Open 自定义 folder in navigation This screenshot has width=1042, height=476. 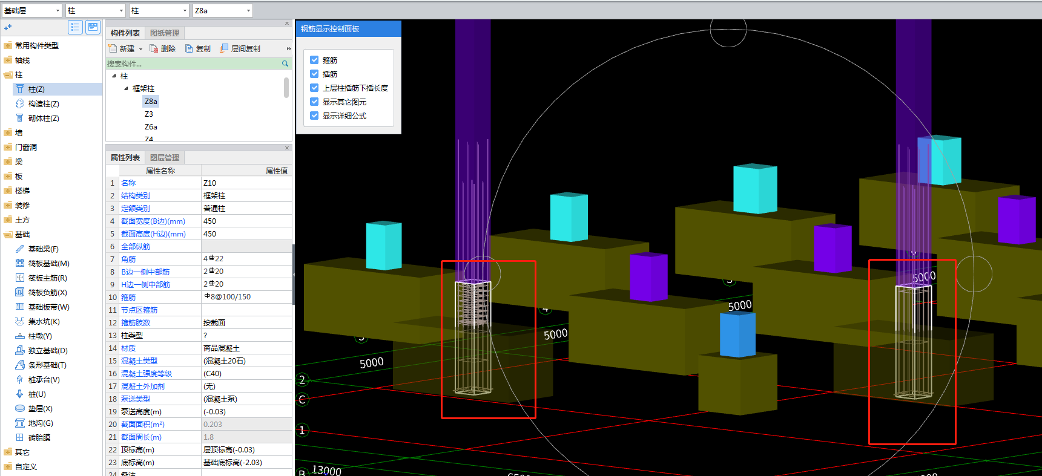(x=26, y=466)
